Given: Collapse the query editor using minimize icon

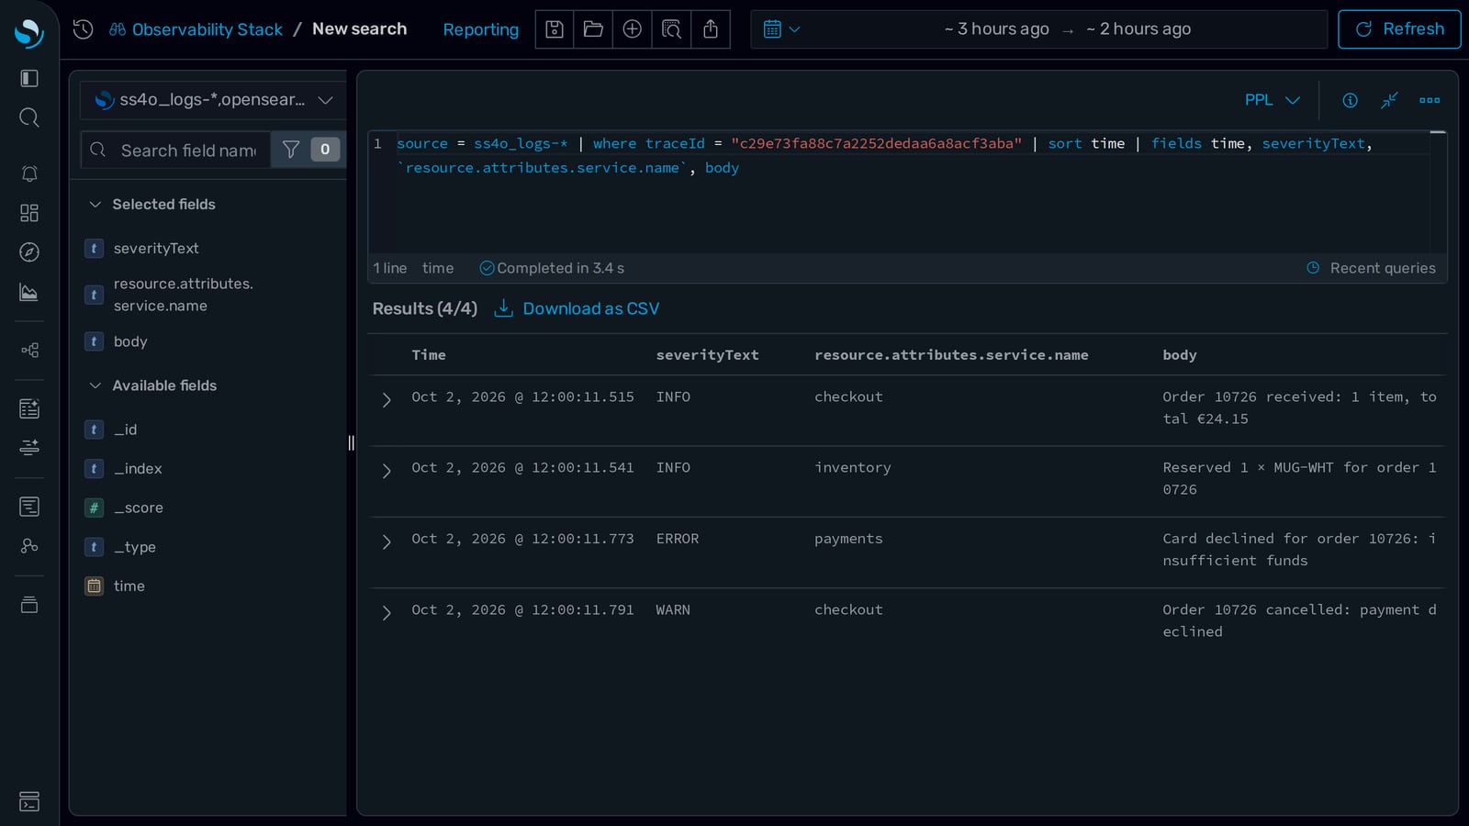Looking at the screenshot, I should point(1389,100).
